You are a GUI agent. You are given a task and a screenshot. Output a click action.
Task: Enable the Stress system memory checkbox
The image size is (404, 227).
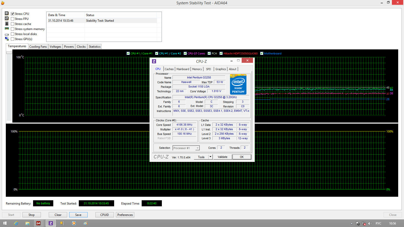tap(12, 29)
